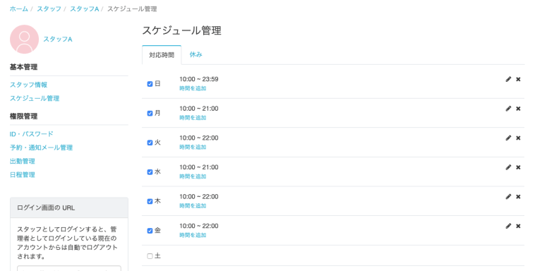Screen dimensions: 542x271
Task: Click 時間を追加 under the 水 row
Action: point(193,176)
